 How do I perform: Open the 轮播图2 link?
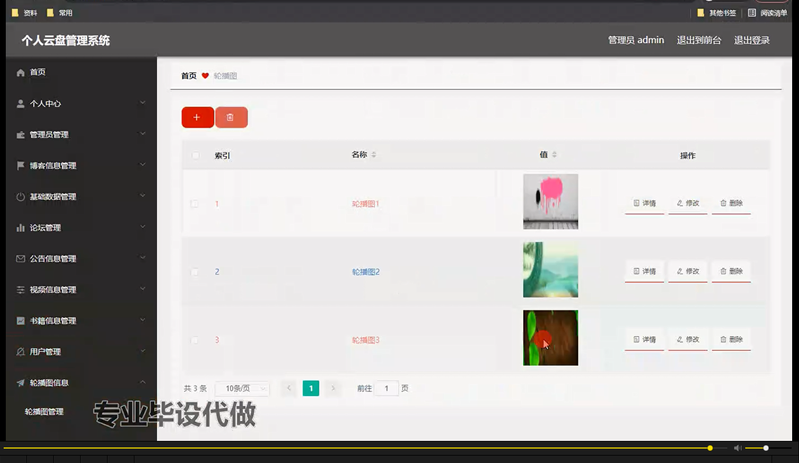click(366, 271)
